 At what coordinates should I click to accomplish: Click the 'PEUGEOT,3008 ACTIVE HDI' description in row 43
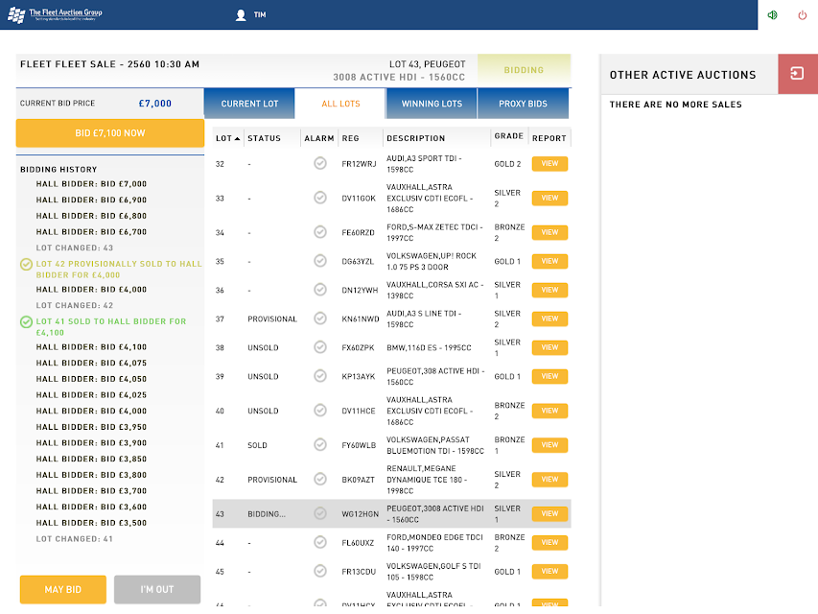tap(435, 514)
